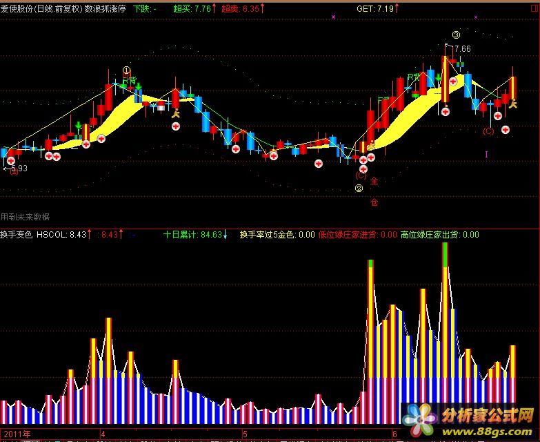Click the 低位绿庄家进货: 0.00 label
Viewport: 540px width, 442px height.
coord(358,235)
